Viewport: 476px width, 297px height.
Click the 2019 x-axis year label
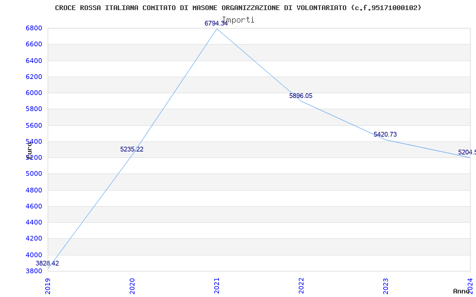[x=48, y=286]
